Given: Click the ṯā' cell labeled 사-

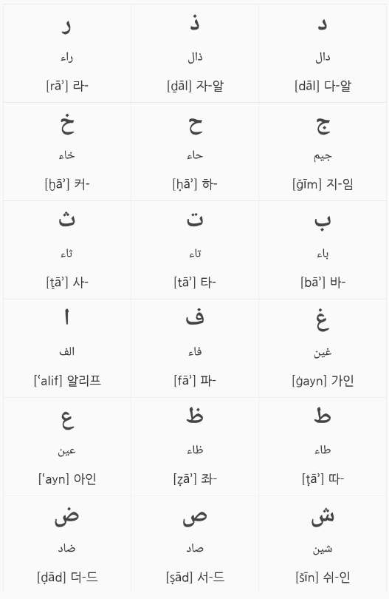Looking at the screenshot, I should coord(67,250).
